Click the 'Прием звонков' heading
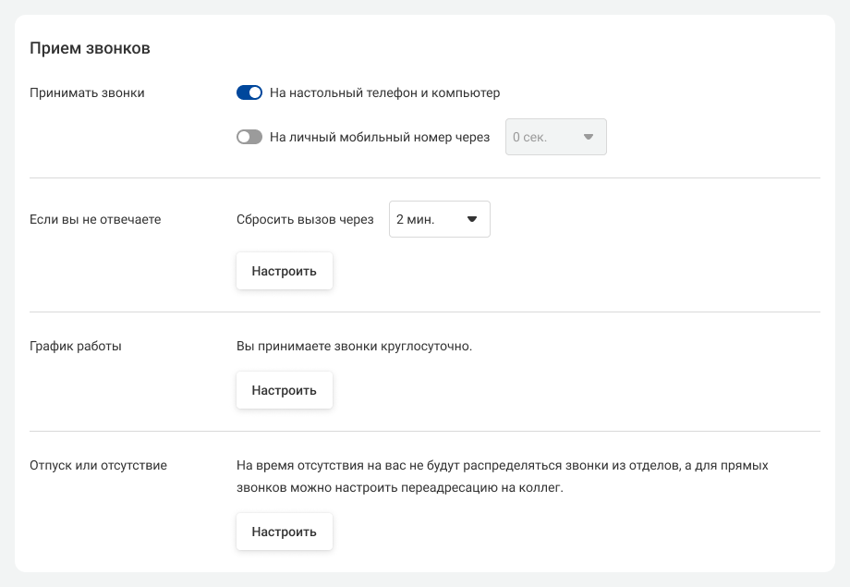This screenshot has height=587, width=850. 90,48
